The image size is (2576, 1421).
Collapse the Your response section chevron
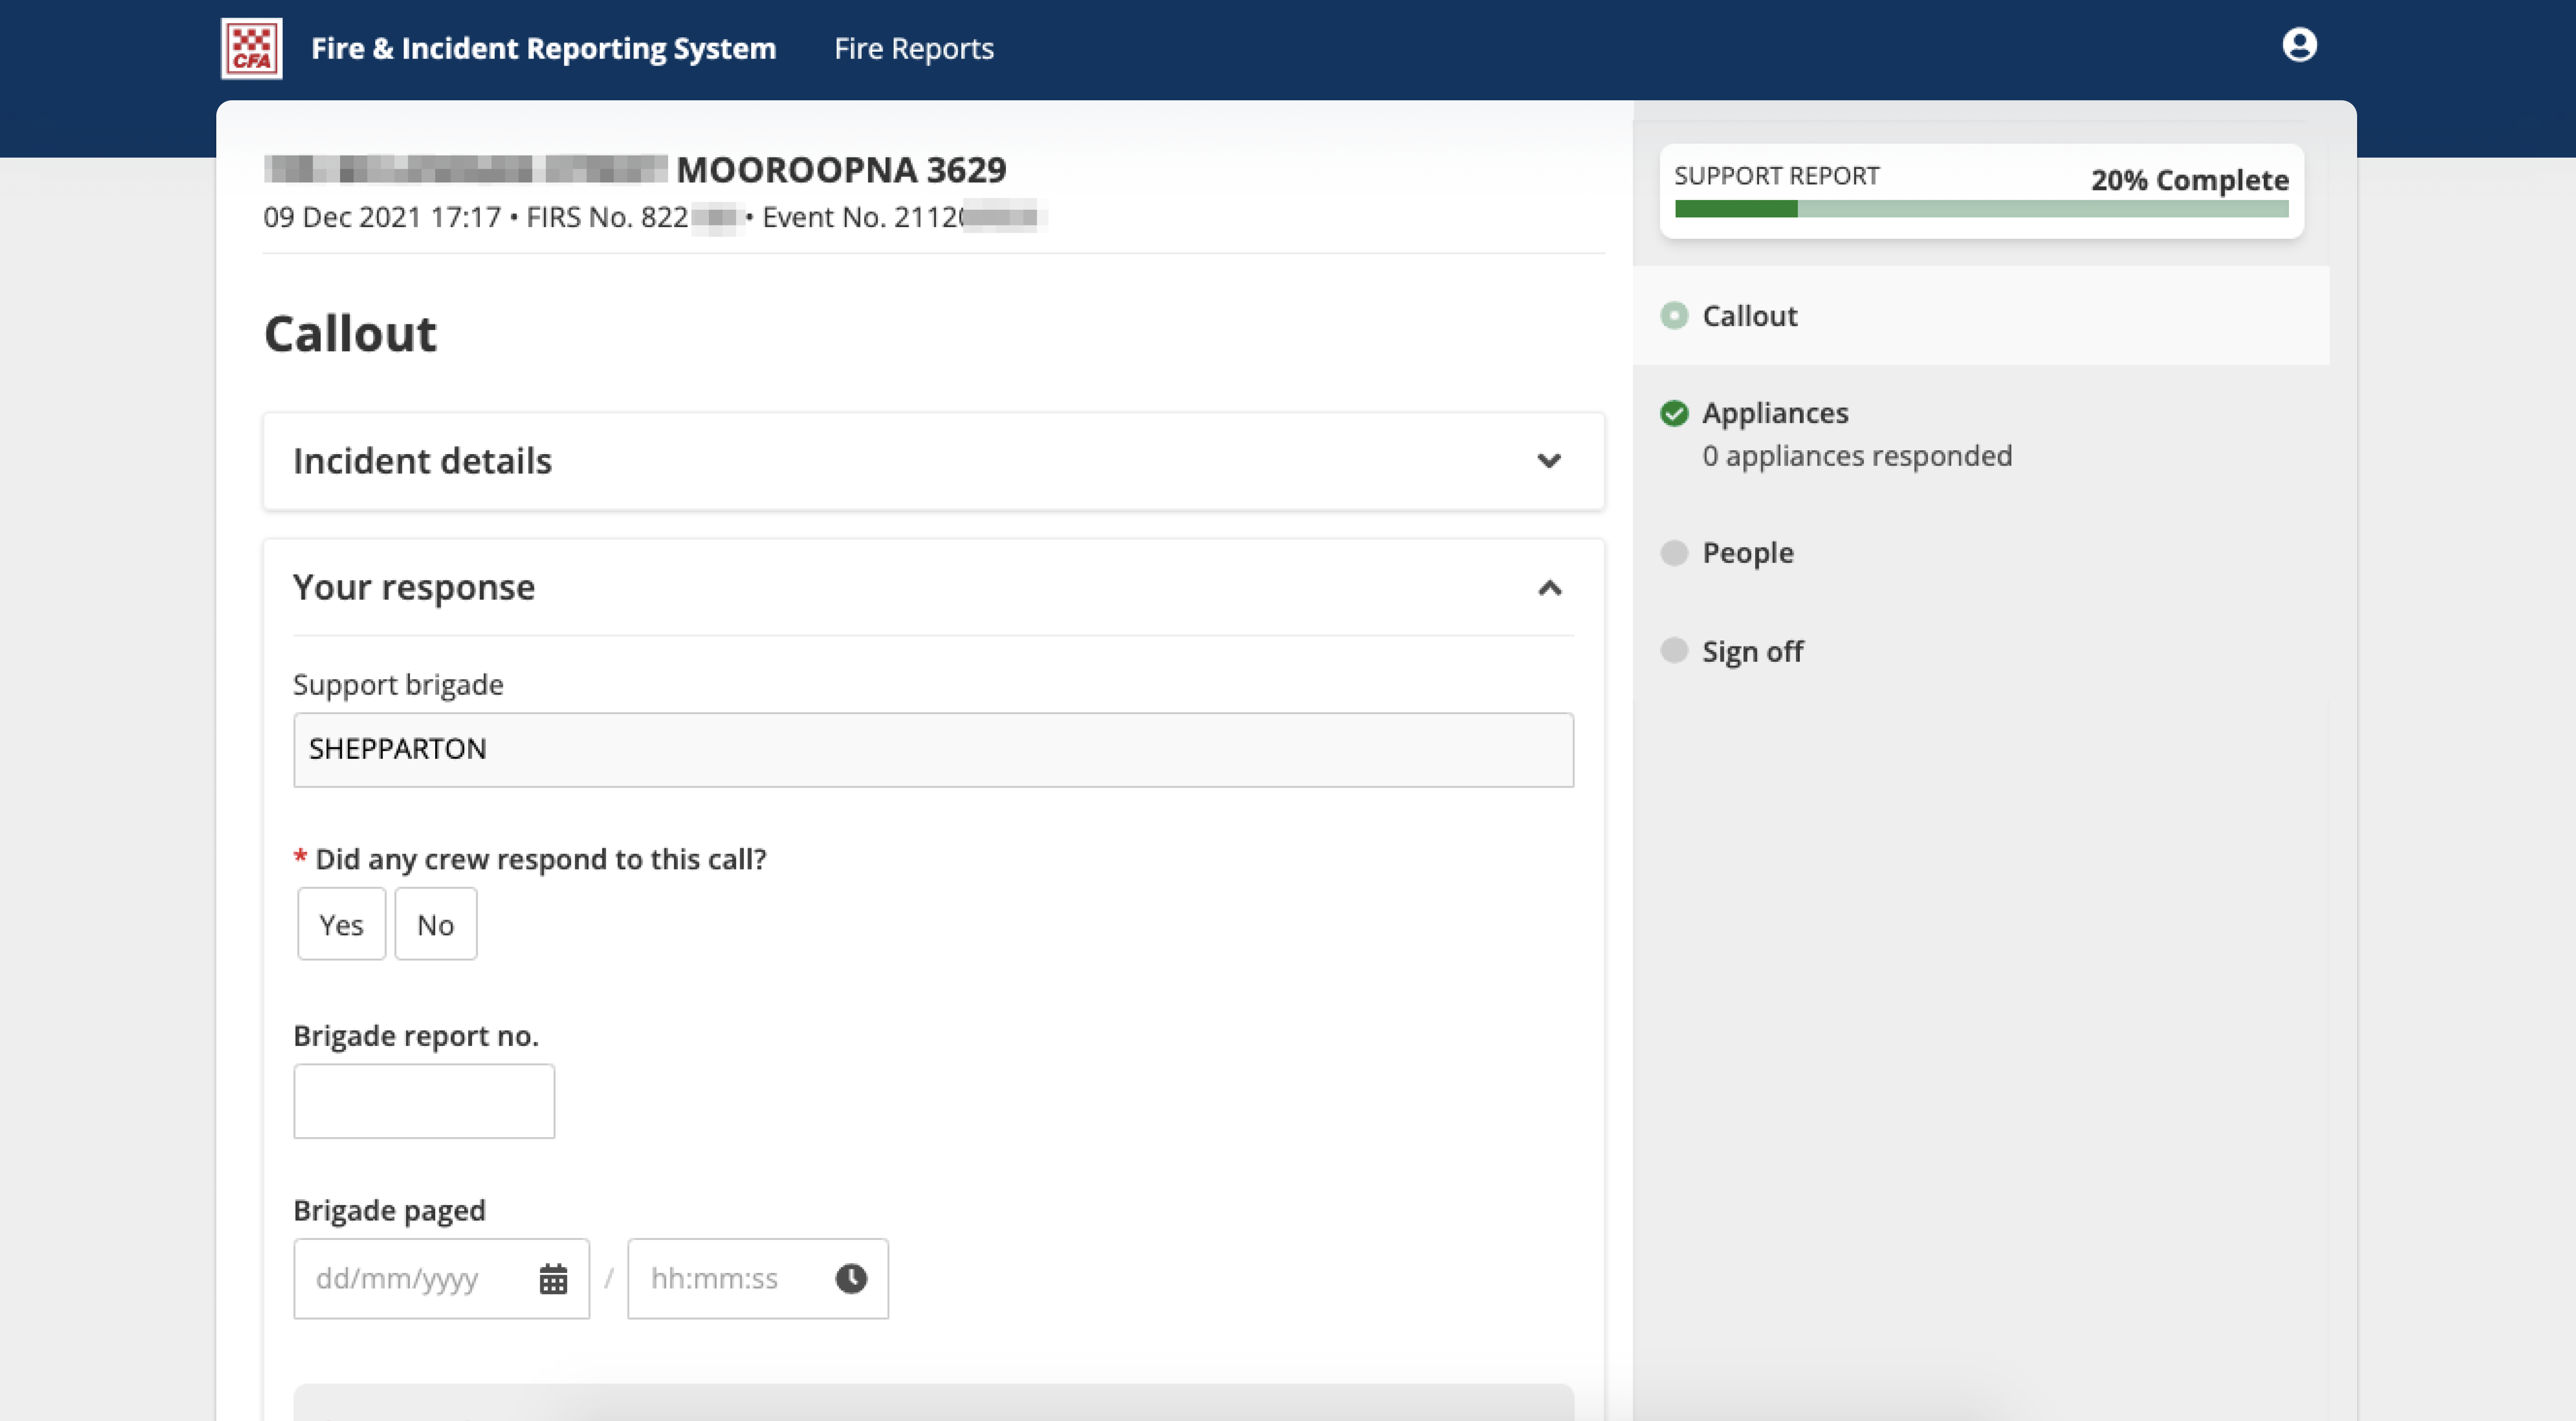coord(1549,587)
